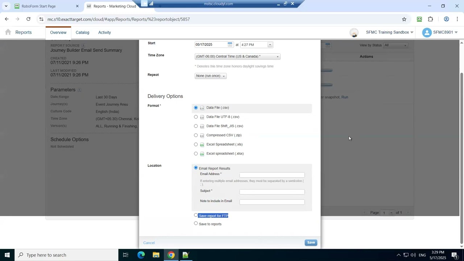464x261 pixels.
Task: Select Data File (.csv) format
Action: pyautogui.click(x=196, y=108)
